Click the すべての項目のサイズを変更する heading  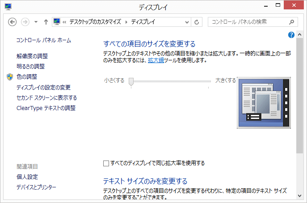click(149, 44)
